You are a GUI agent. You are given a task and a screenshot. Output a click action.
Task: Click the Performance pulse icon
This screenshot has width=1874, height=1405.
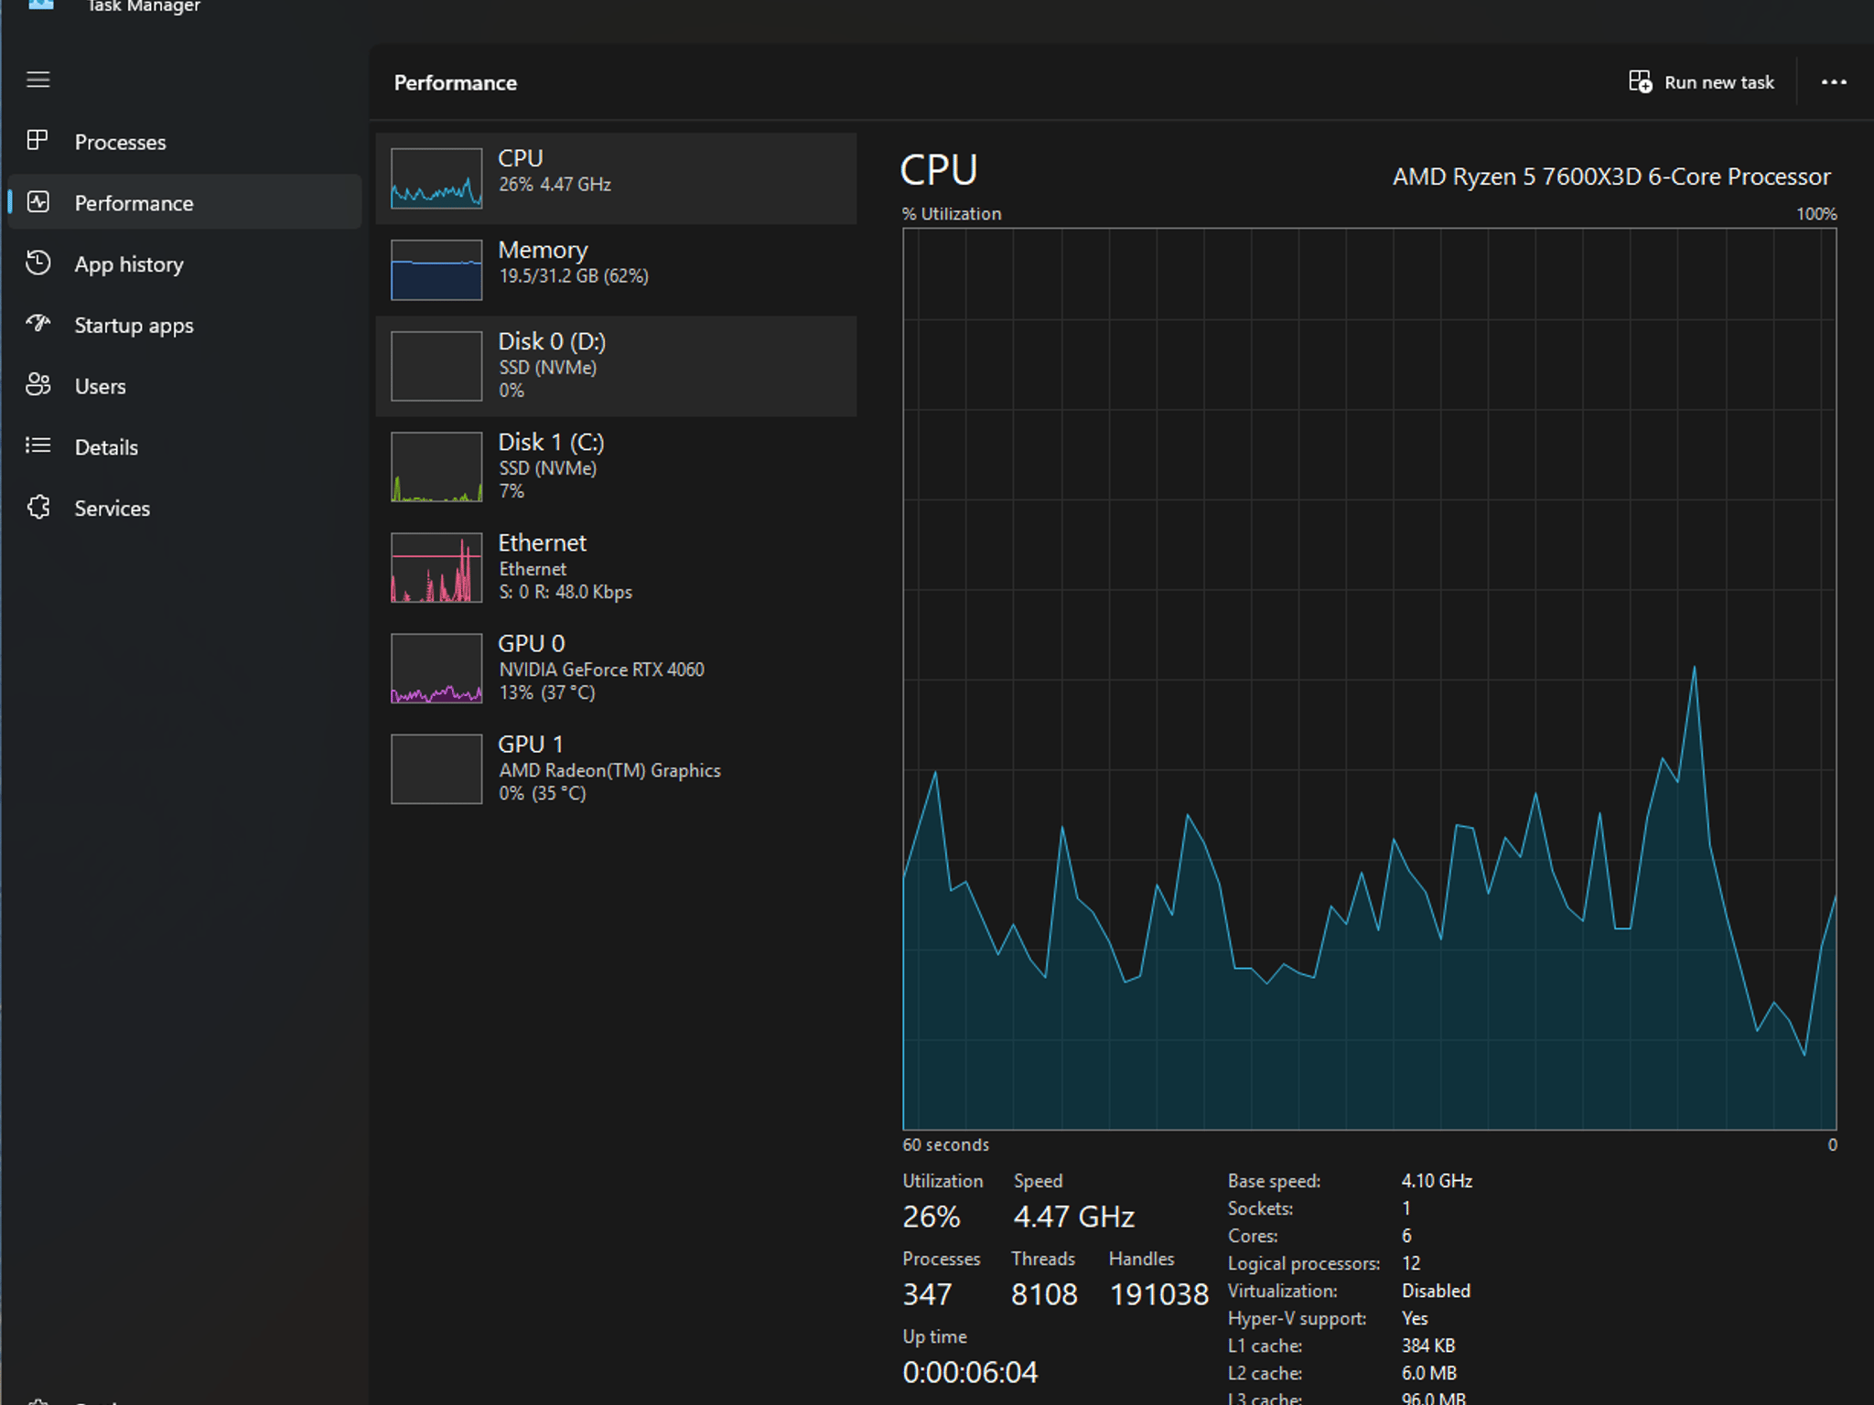tap(38, 202)
